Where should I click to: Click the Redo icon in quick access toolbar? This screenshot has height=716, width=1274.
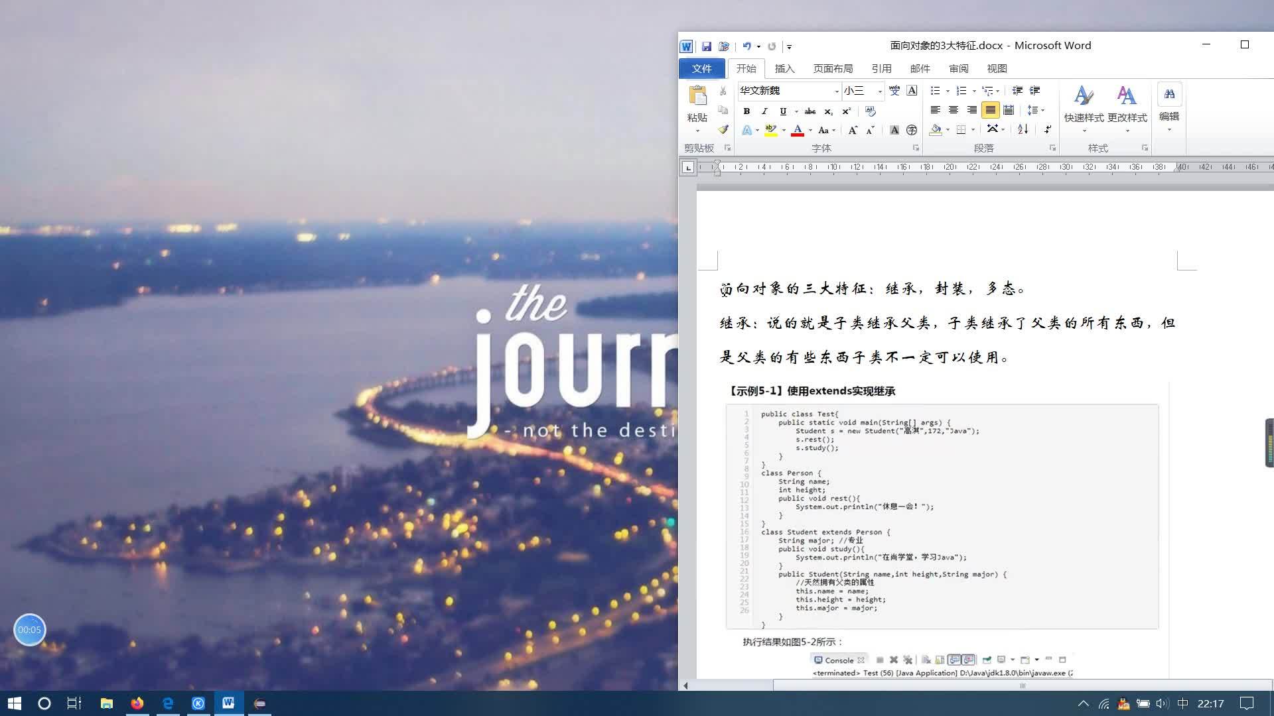click(x=772, y=46)
